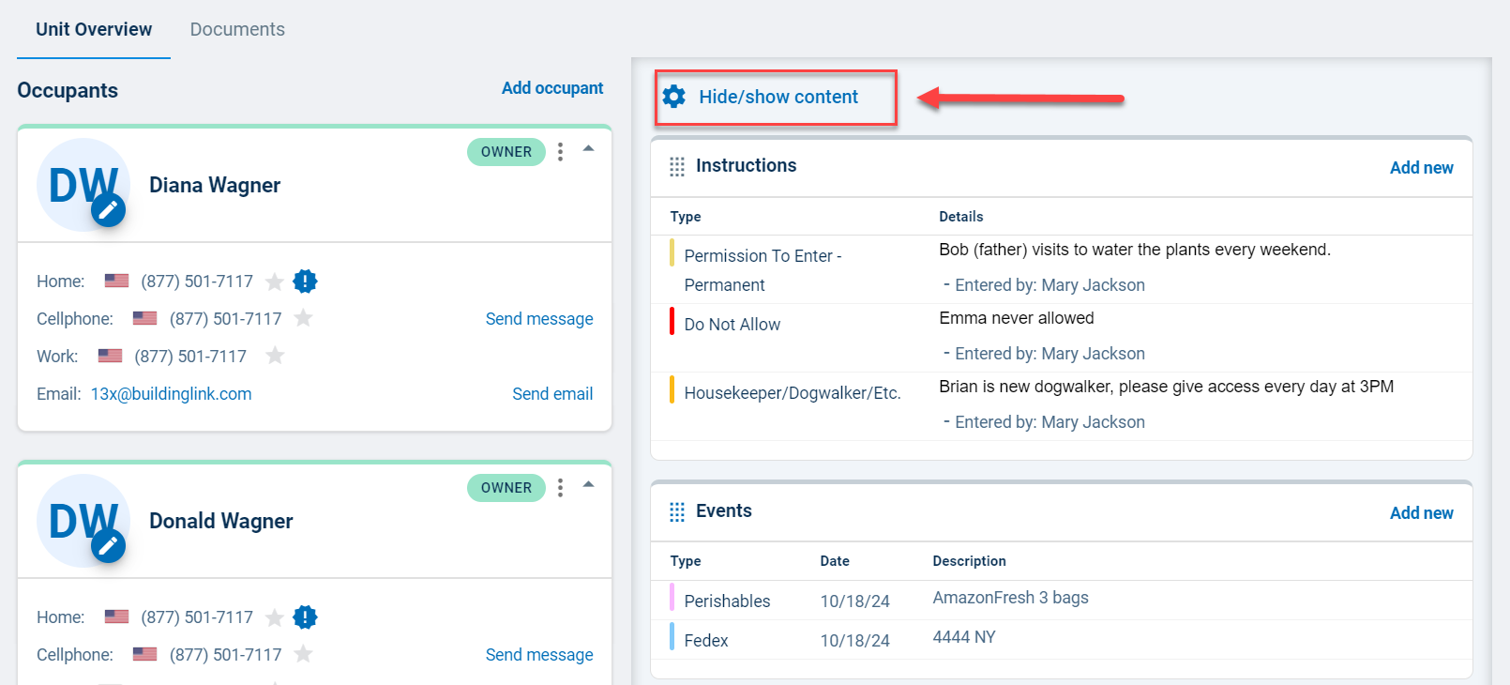
Task: Star Donald Wagner's Home phone
Action: coord(275,617)
